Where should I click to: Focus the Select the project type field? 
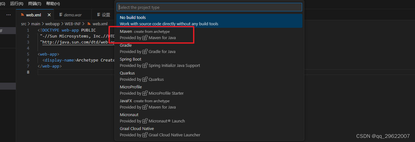click(209, 7)
